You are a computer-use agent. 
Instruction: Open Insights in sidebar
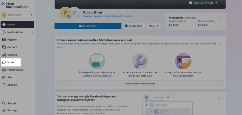pyautogui.click(x=17, y=55)
